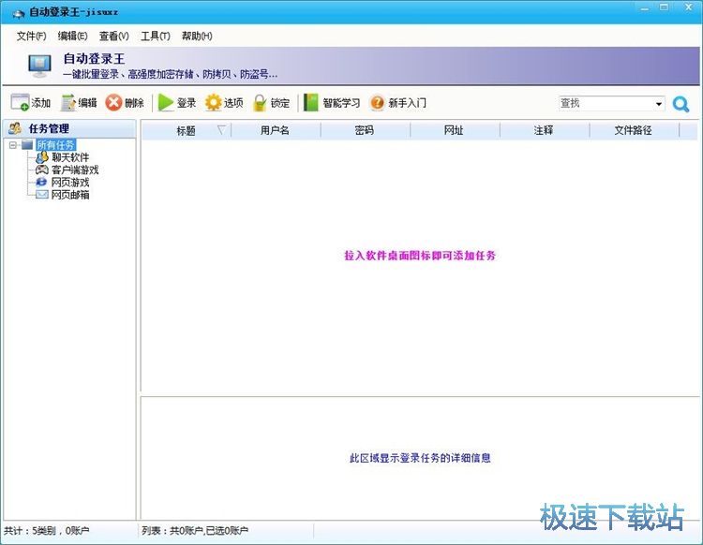This screenshot has height=545, width=703.
Task: Click the 自动登录王 banner title
Action: tap(94, 59)
